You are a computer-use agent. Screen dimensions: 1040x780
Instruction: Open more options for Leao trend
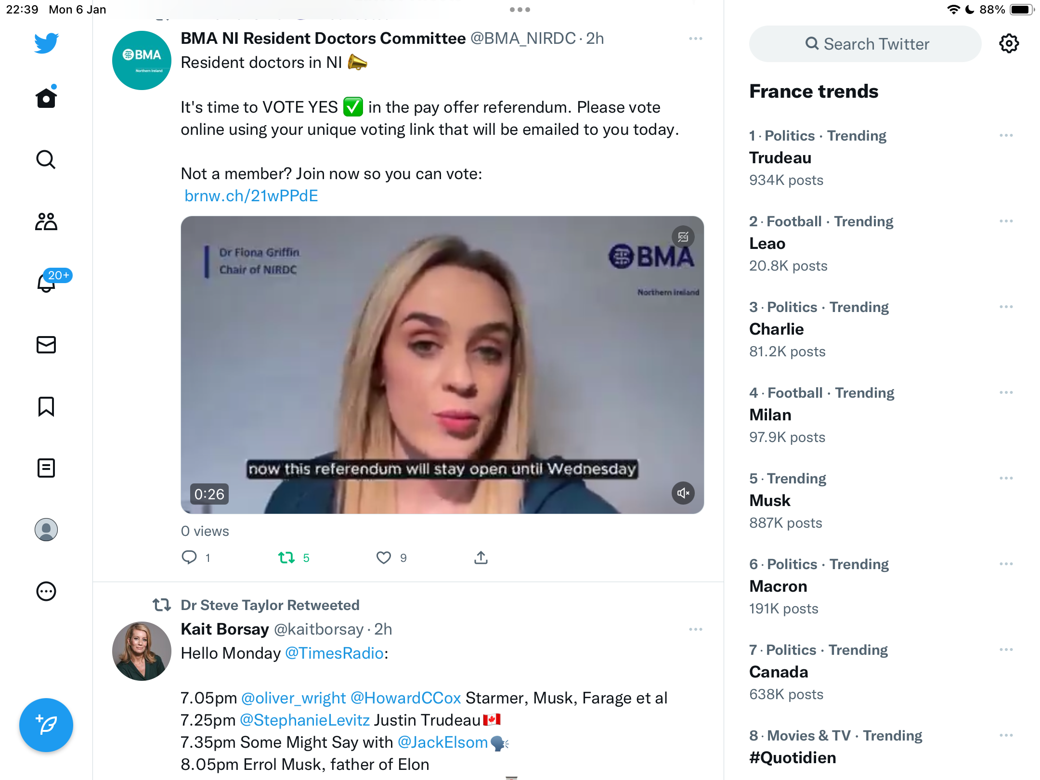click(x=1006, y=221)
